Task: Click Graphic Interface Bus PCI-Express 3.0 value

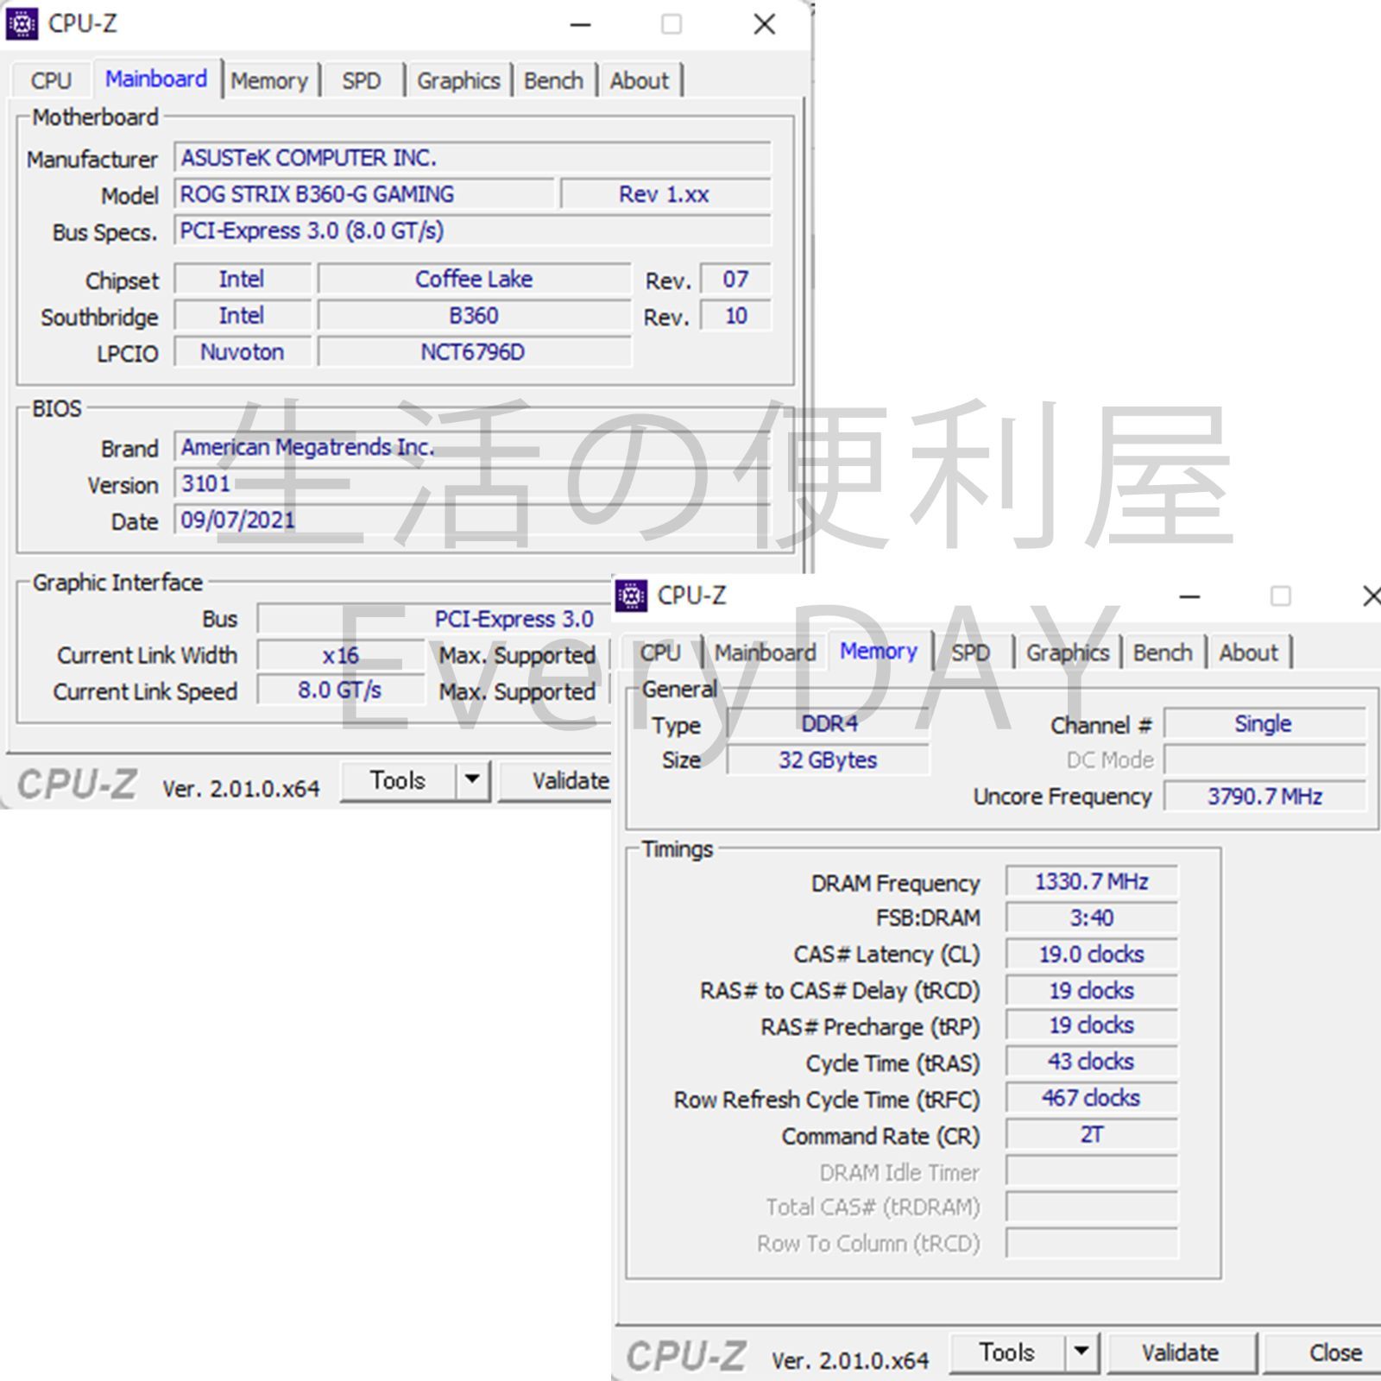Action: (434, 619)
